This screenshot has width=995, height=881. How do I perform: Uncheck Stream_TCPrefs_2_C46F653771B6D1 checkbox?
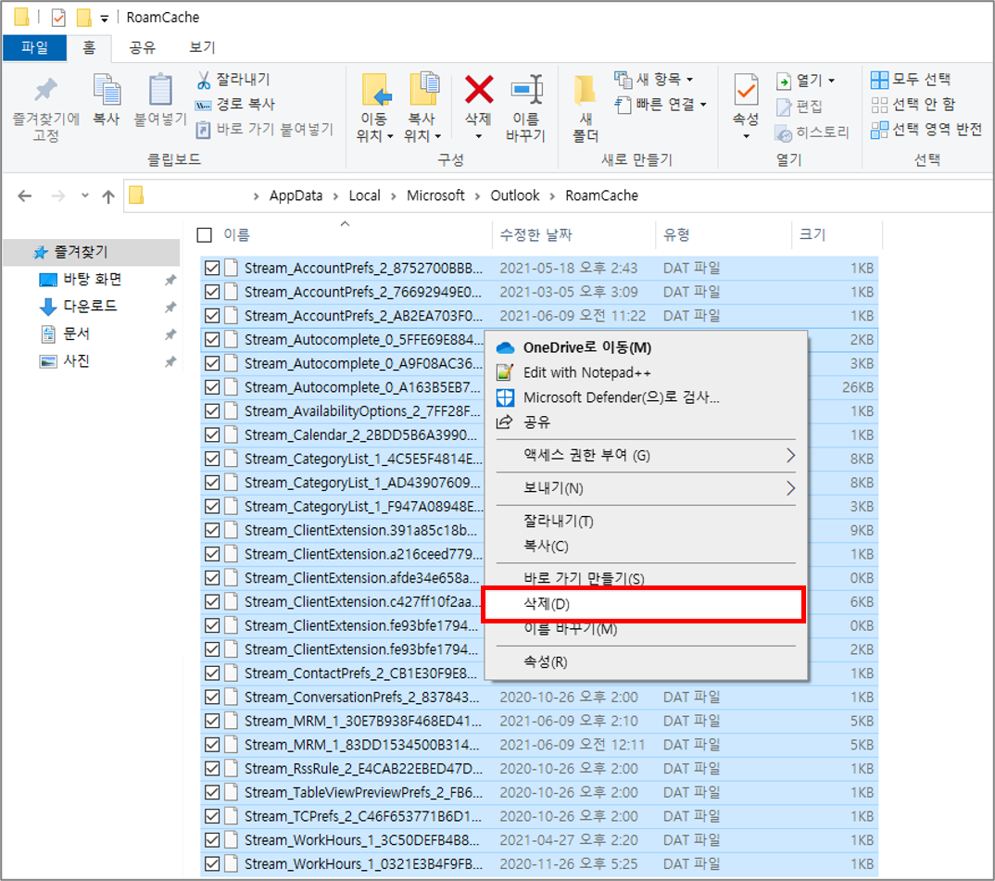click(212, 816)
